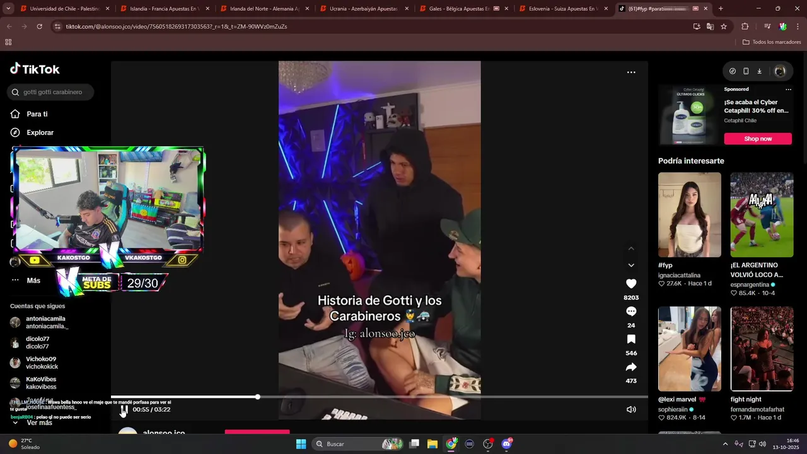Open the EL ARGENTINO VOLVIÓ LOCO thumbnail
The height and width of the screenshot is (454, 807).
(762, 214)
